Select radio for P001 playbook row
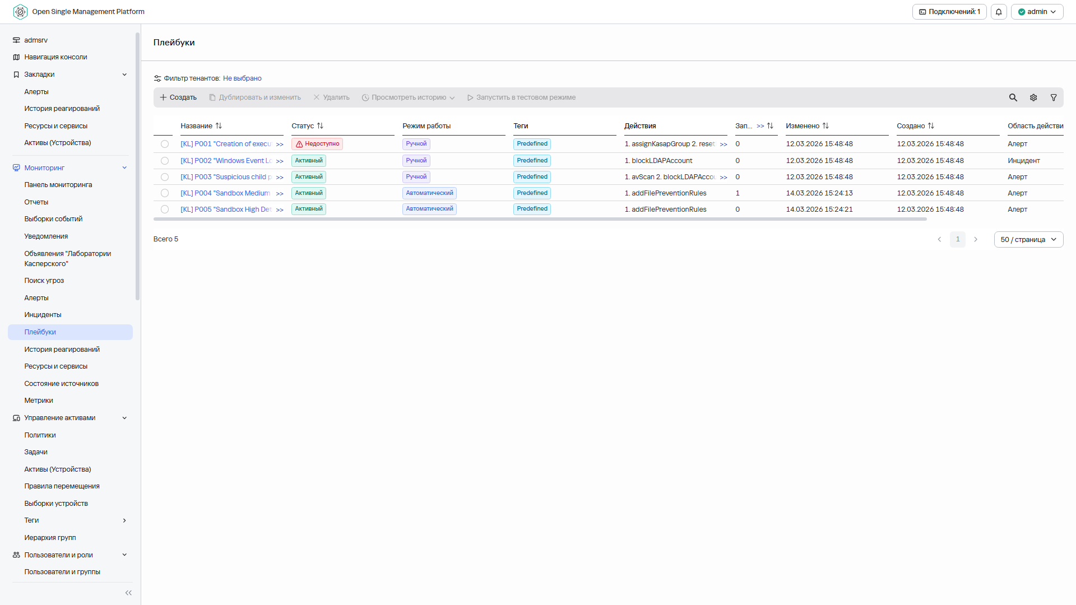The width and height of the screenshot is (1076, 605). tap(165, 144)
